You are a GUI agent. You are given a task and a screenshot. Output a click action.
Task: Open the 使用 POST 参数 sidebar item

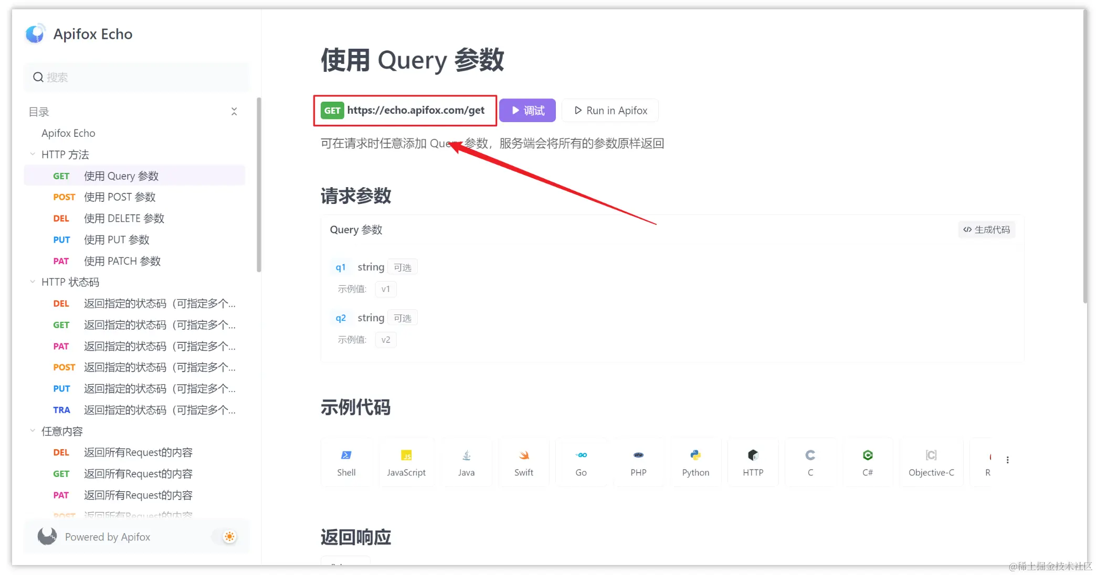(x=120, y=197)
